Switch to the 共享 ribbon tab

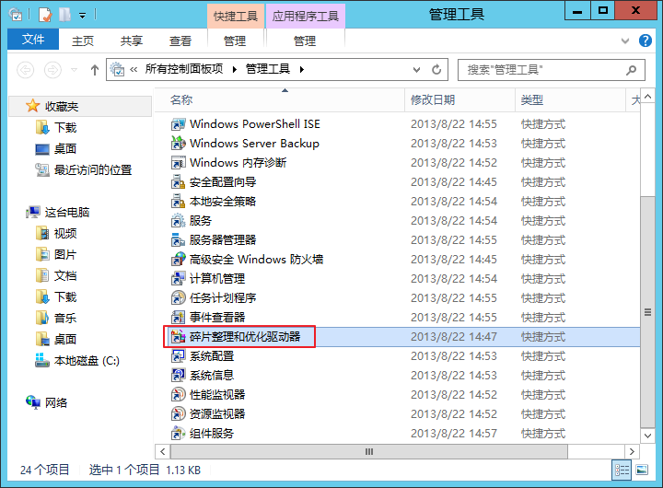[132, 41]
